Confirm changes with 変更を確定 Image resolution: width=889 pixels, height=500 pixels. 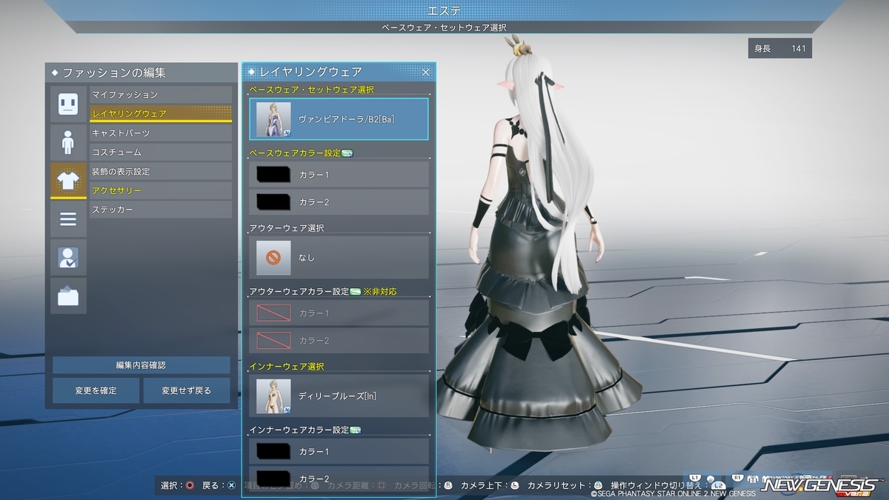pos(96,390)
